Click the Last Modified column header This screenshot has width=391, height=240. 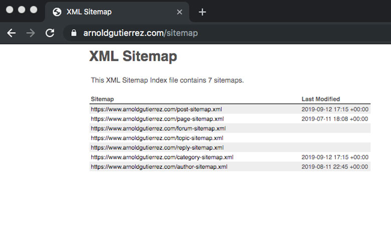[x=321, y=99]
